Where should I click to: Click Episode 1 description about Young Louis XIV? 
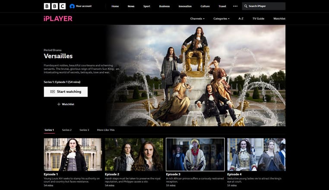[72, 180]
